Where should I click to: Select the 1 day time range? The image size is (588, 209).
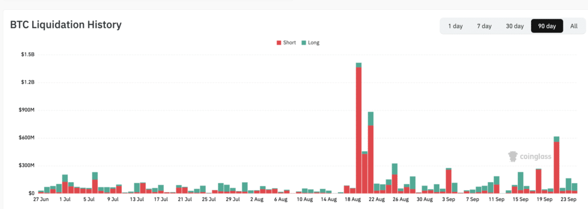455,26
